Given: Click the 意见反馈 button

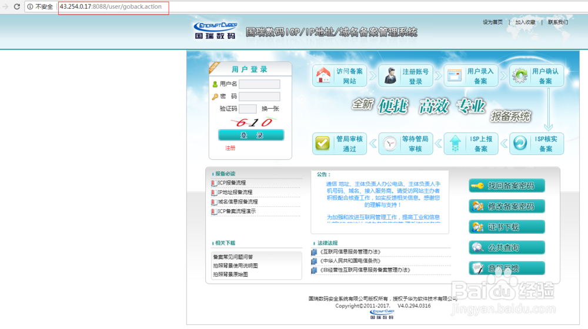Looking at the screenshot, I should click(507, 268).
